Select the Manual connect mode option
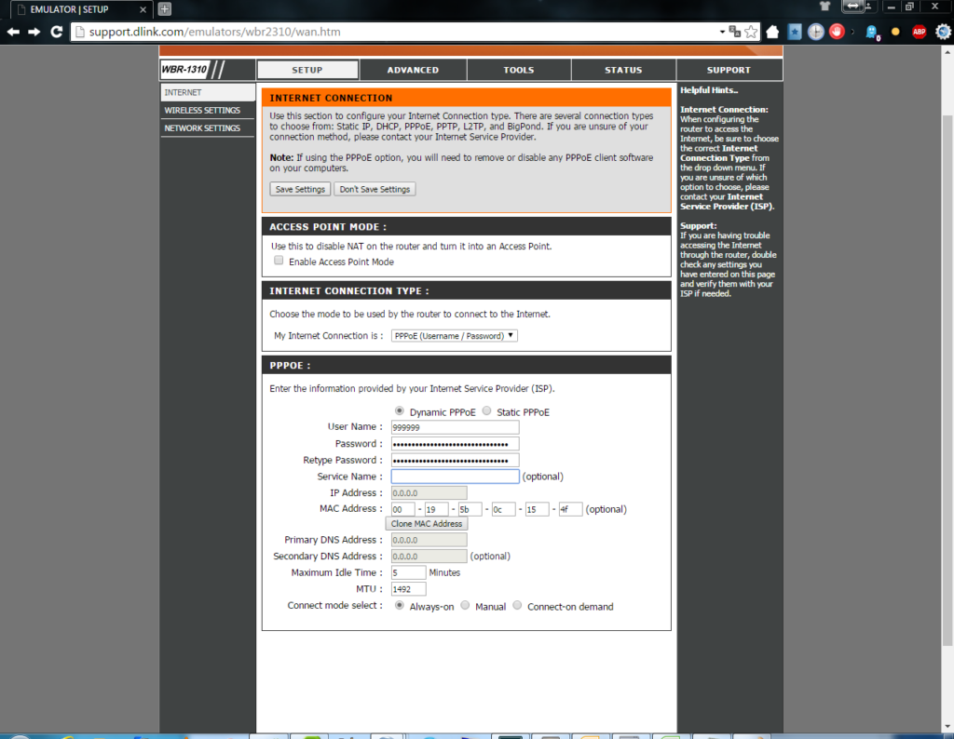The image size is (954, 739). click(466, 606)
